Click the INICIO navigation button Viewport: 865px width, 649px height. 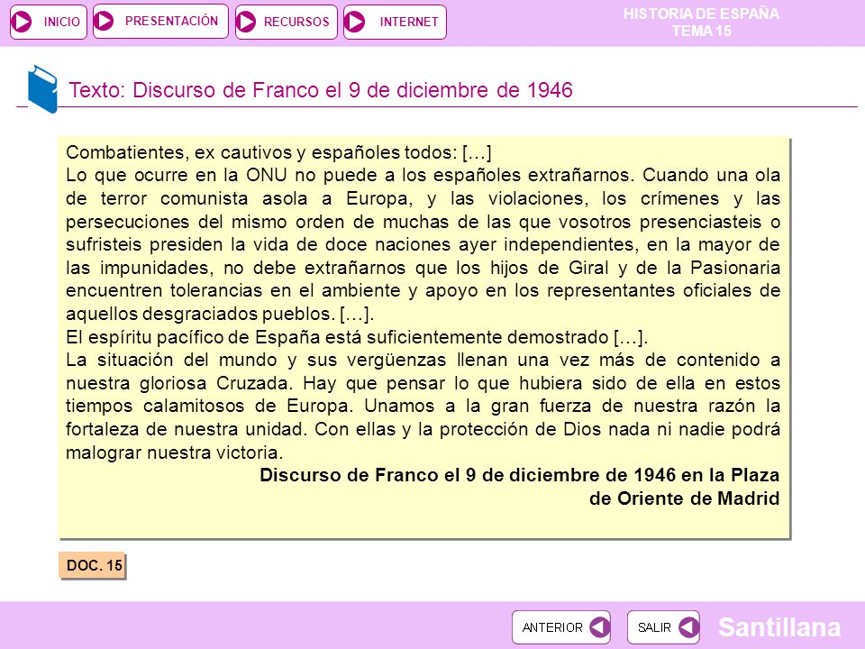pyautogui.click(x=49, y=22)
